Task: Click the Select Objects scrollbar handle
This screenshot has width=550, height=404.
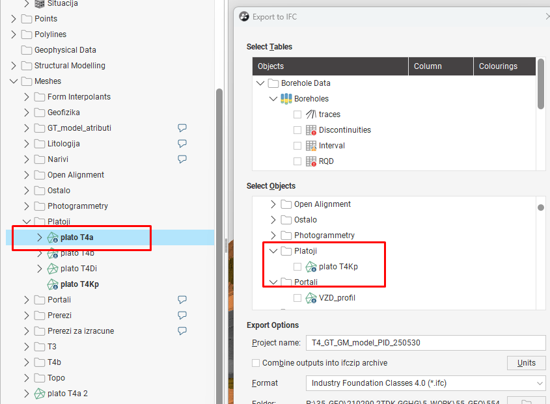Action: pos(541,208)
